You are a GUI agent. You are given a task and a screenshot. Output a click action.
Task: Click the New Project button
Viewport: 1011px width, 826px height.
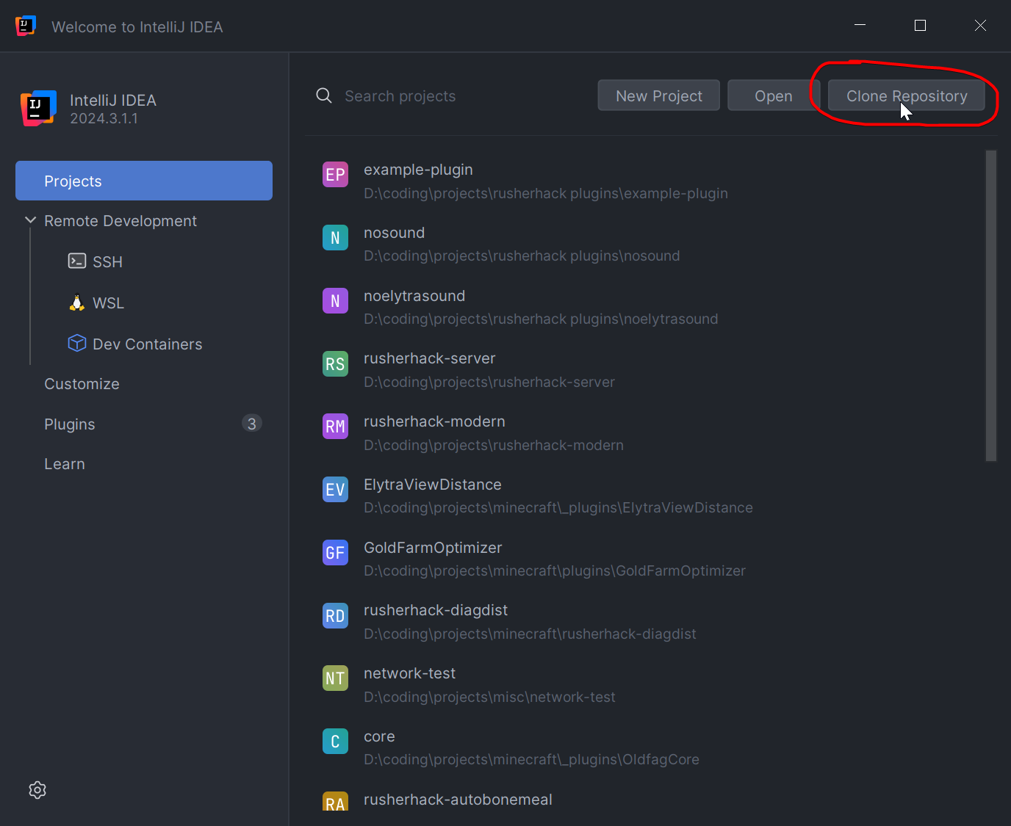click(x=659, y=95)
